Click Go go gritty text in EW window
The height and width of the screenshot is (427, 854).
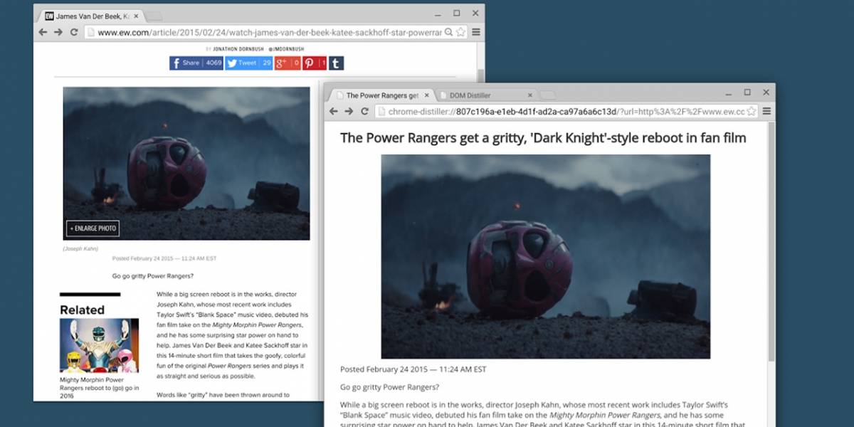pos(153,276)
